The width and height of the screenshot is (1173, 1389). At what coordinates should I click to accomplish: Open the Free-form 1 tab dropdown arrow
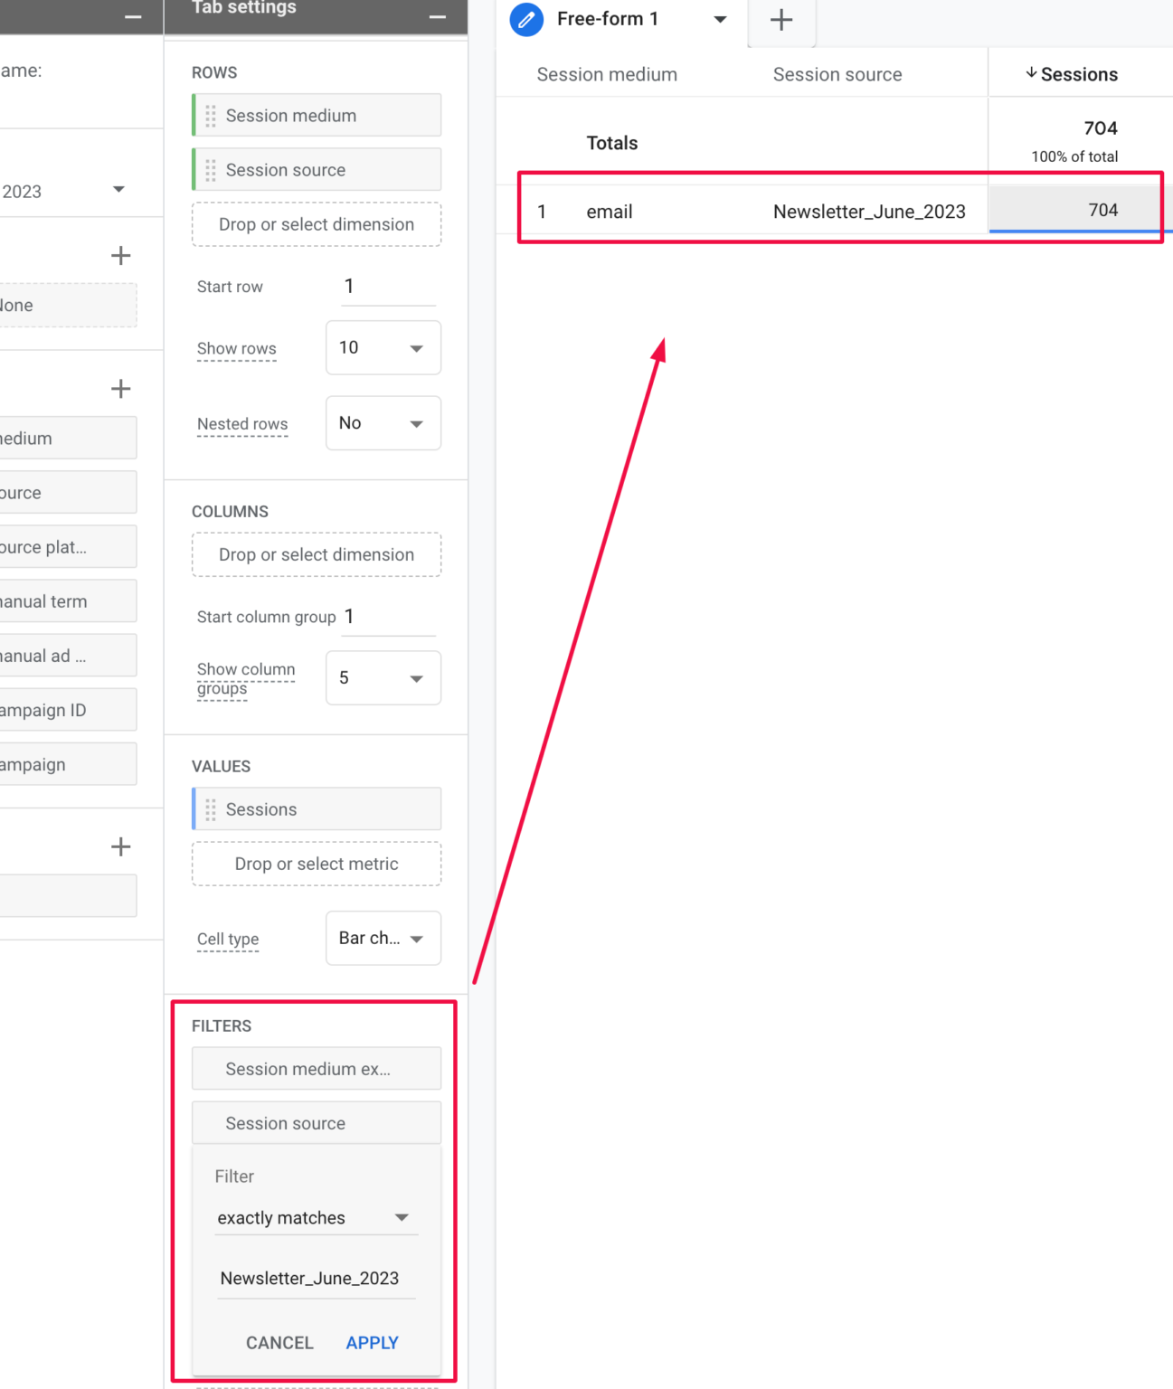(719, 19)
